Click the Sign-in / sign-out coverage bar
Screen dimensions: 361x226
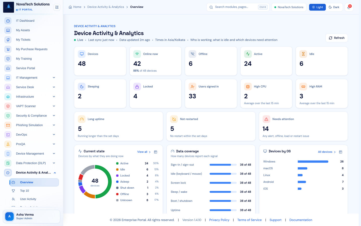223,165
